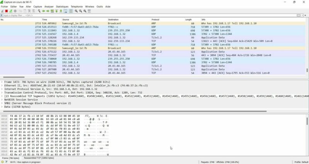Switch to Reassembled TCP (32852 bytes) tab

(x=39, y=158)
